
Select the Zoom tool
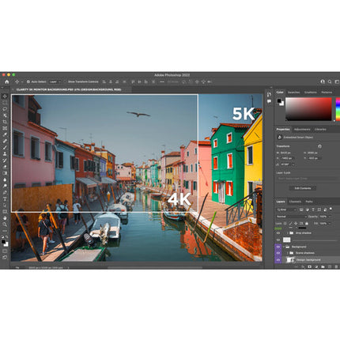point(5,225)
